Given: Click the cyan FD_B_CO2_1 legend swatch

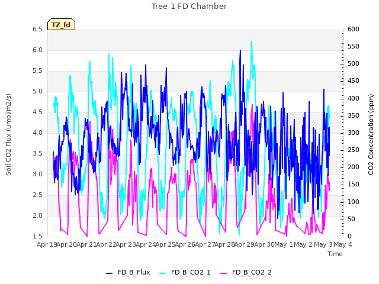Looking at the screenshot, I should 163,273.
